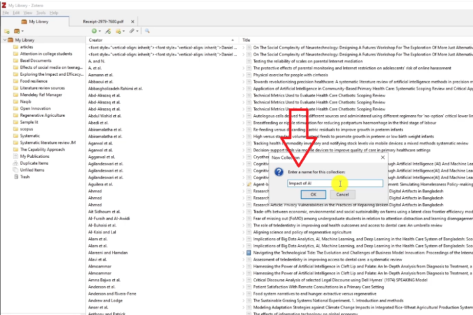Close the New Collection dialog
This screenshot has height=315, width=473.
383,157
